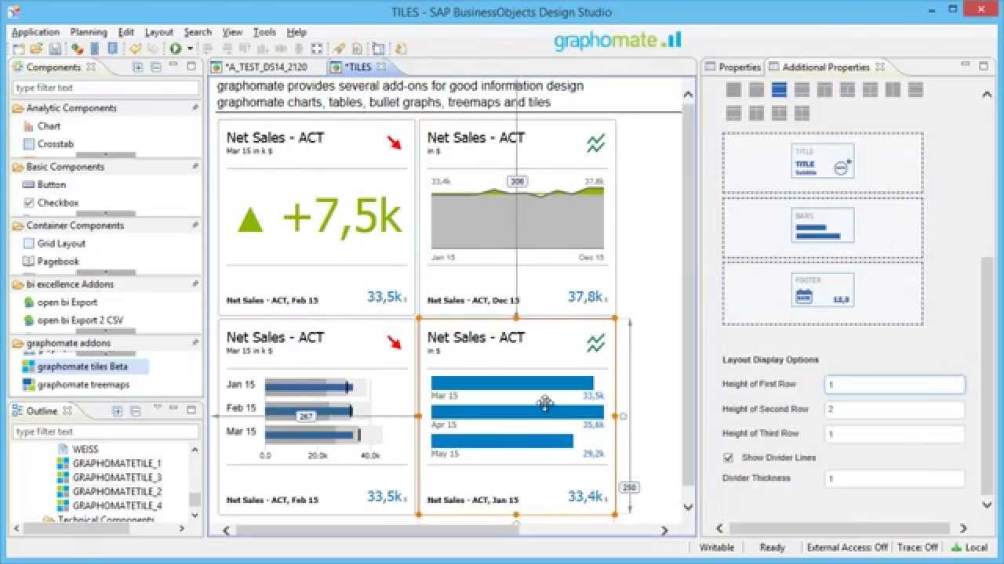This screenshot has height=564, width=1004.
Task: Click the Height of Third Row field
Action: pyautogui.click(x=894, y=433)
